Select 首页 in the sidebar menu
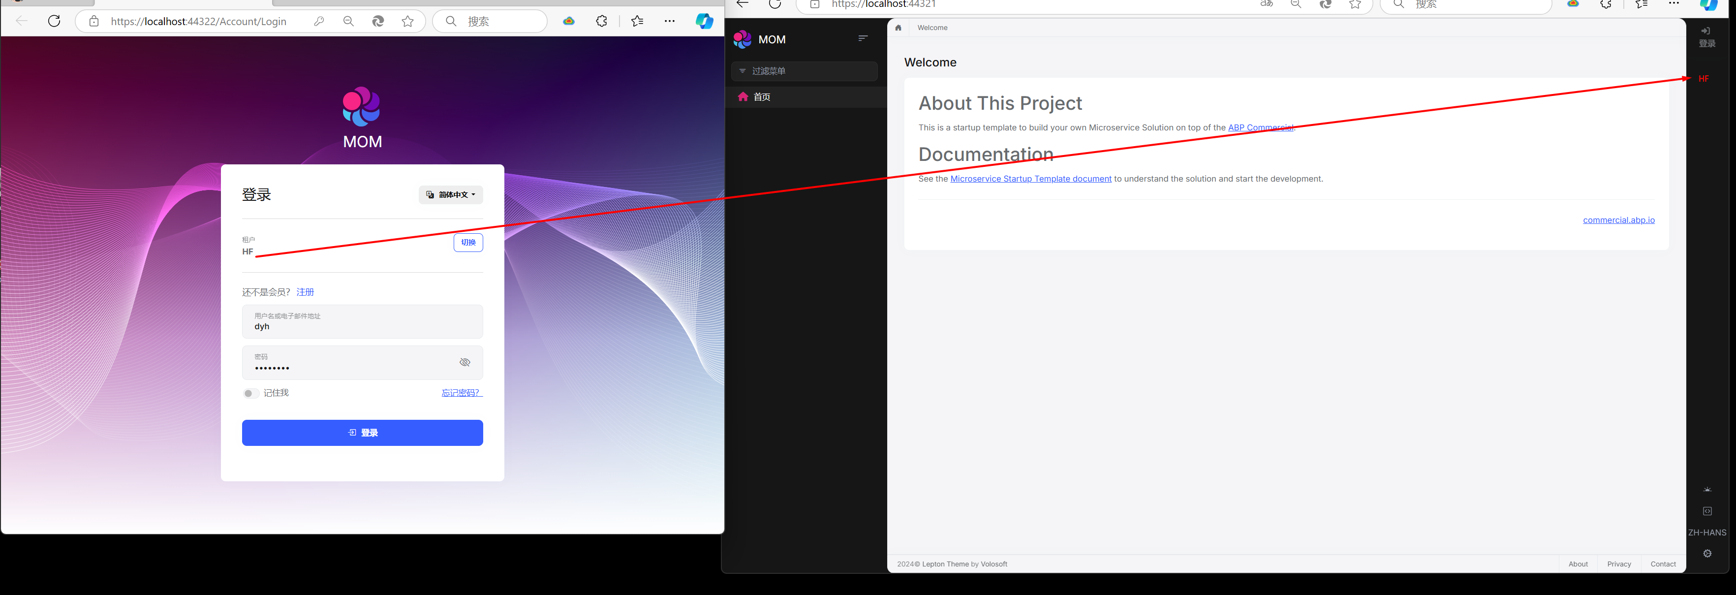The image size is (1736, 595). [762, 97]
